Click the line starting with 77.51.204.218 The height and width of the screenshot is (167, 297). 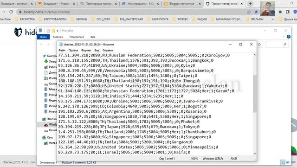coord(144,55)
